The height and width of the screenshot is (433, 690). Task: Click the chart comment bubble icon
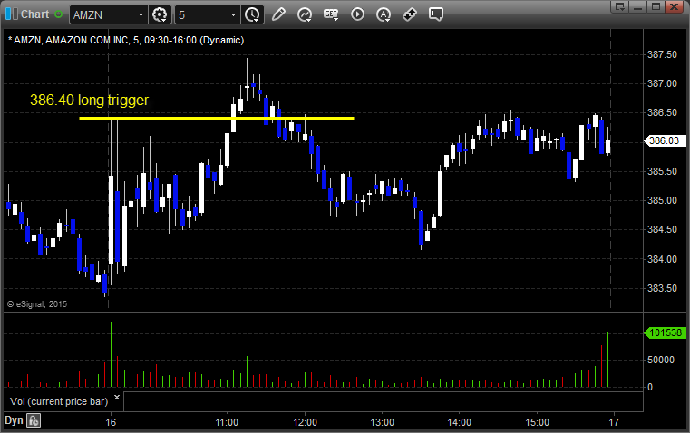click(x=435, y=14)
